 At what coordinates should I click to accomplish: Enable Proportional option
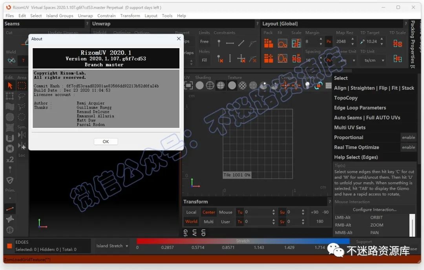[408, 138]
